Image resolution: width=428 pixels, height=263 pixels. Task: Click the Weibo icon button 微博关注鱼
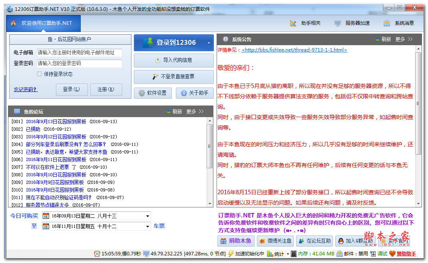click(275, 241)
